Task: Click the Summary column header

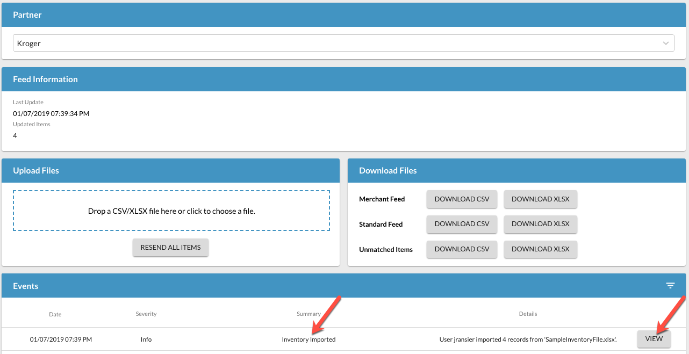Action: click(x=308, y=314)
